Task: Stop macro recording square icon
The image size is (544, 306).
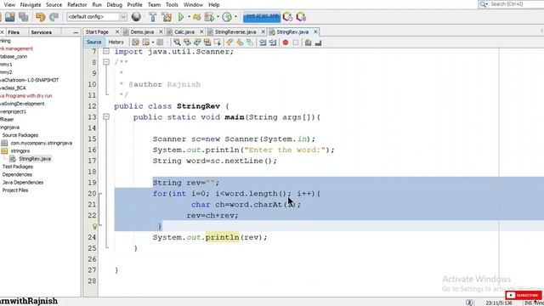Action: click(296, 42)
